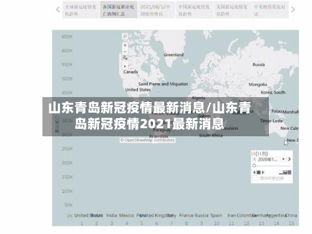Viewport: 312px width, 234px height.
Task: Zoom in with the map plus button
Action: pos(125,45)
